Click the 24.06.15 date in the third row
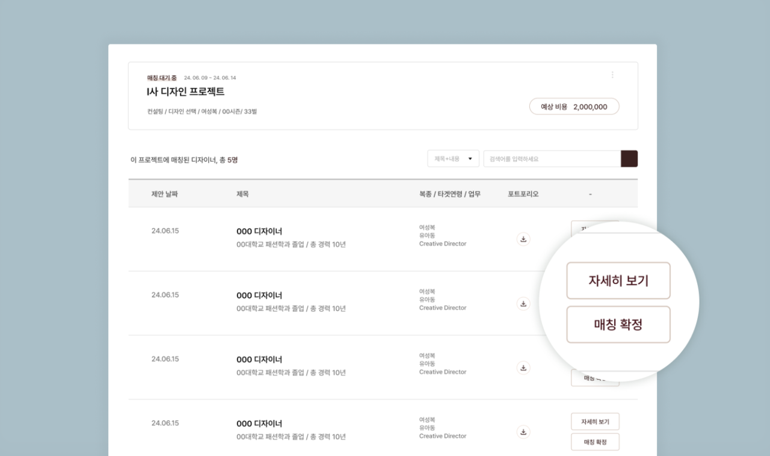This screenshot has height=456, width=770. (165, 359)
